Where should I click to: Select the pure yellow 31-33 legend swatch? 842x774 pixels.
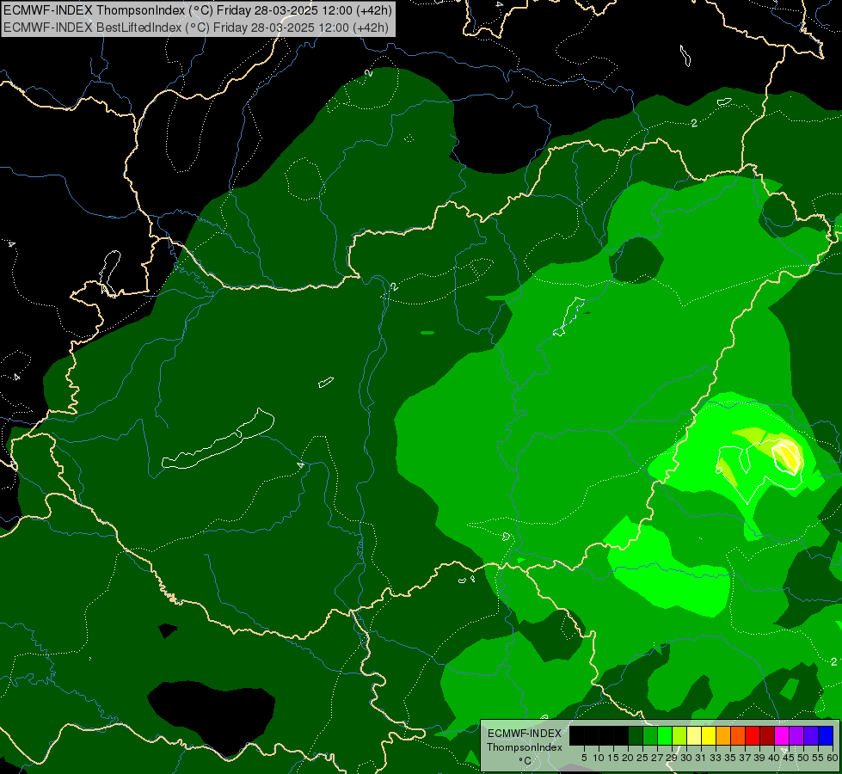click(709, 736)
